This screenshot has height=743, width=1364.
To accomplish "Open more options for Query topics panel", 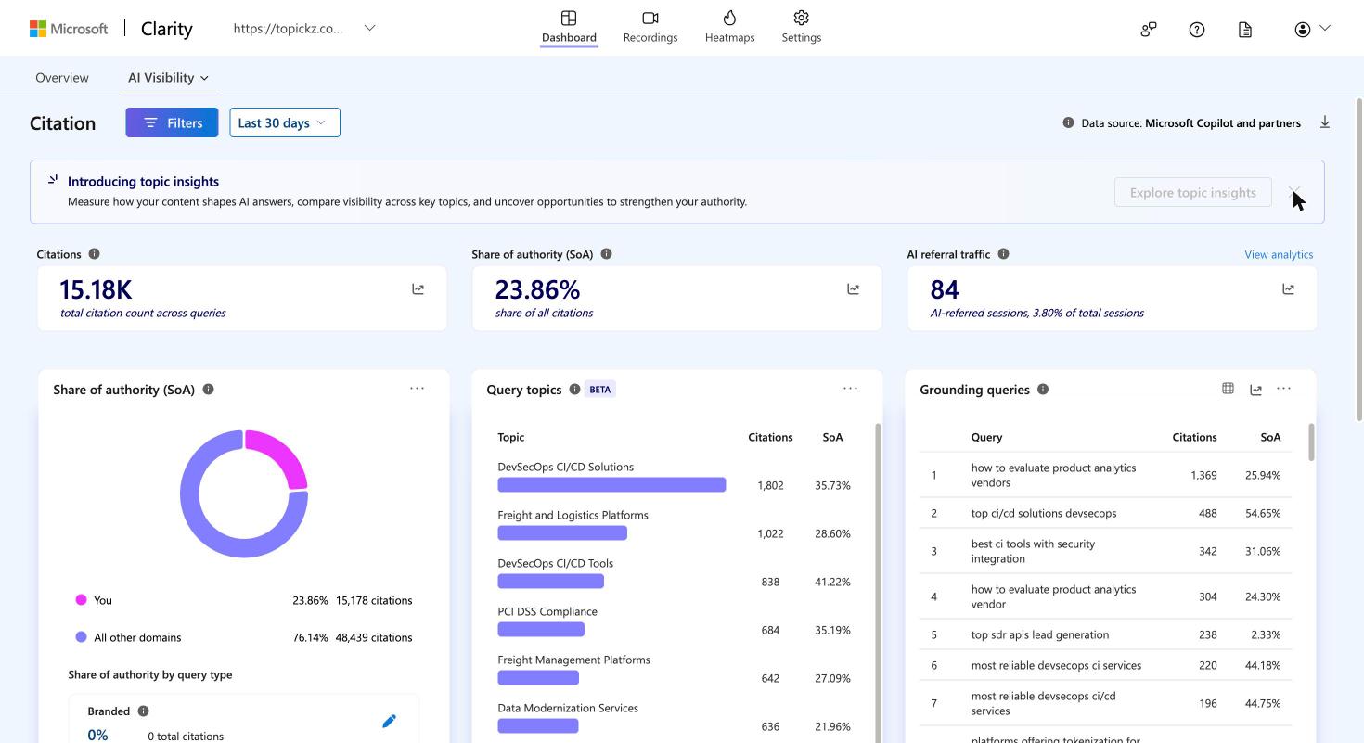I will 850,389.
